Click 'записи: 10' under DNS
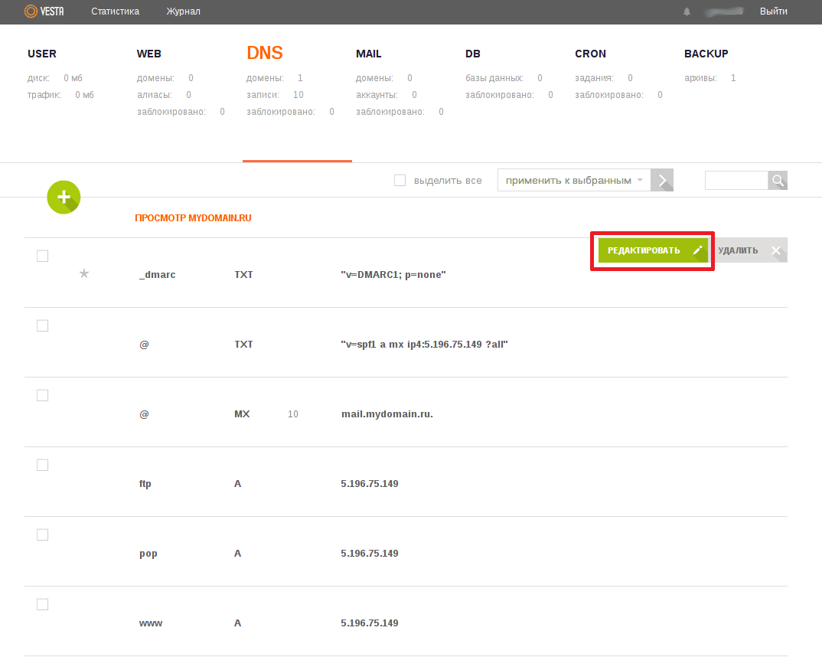The image size is (822, 657). click(x=276, y=95)
